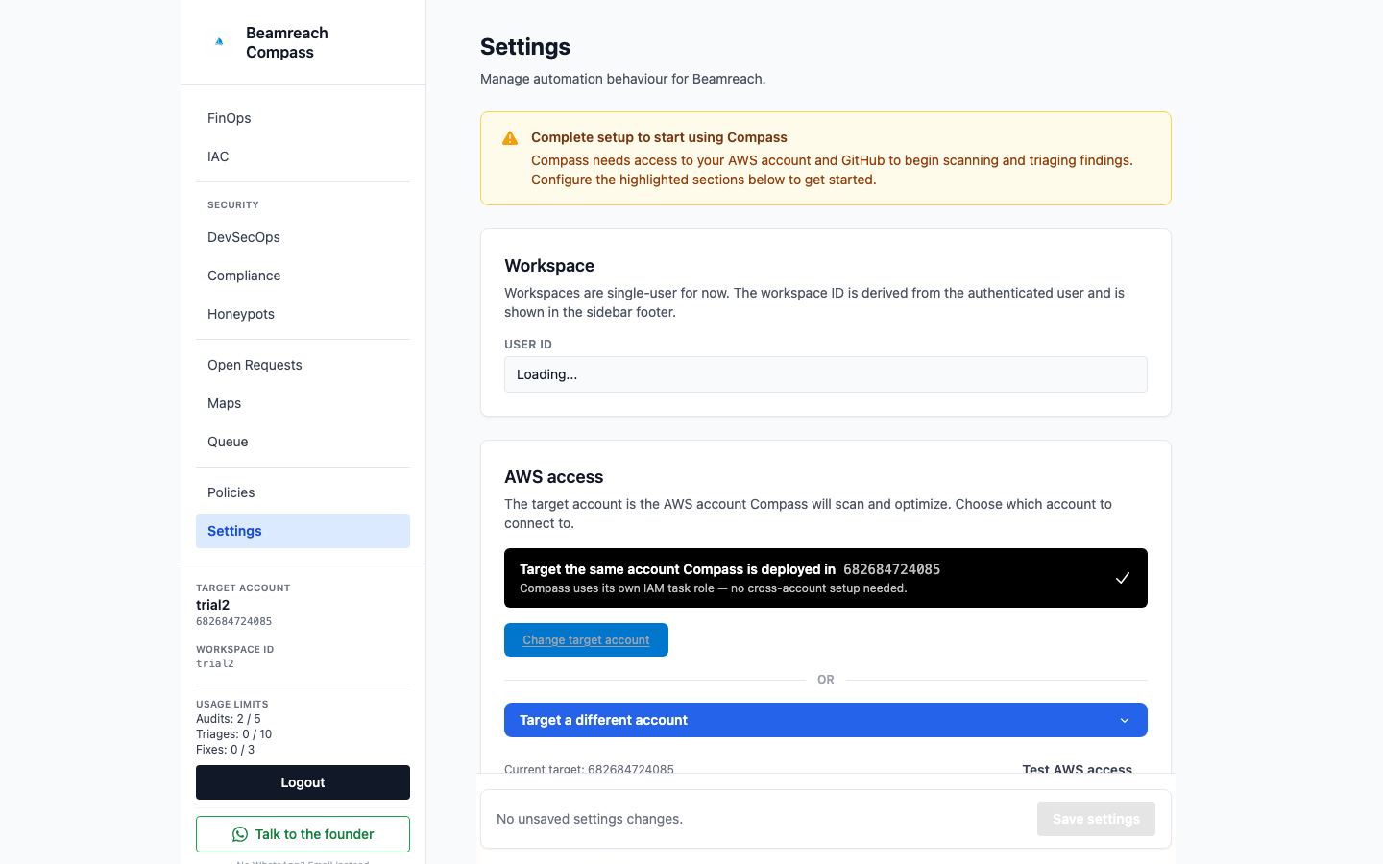Viewport: 1383px width, 864px height.
Task: Go to the IAC section
Action: coord(303,156)
